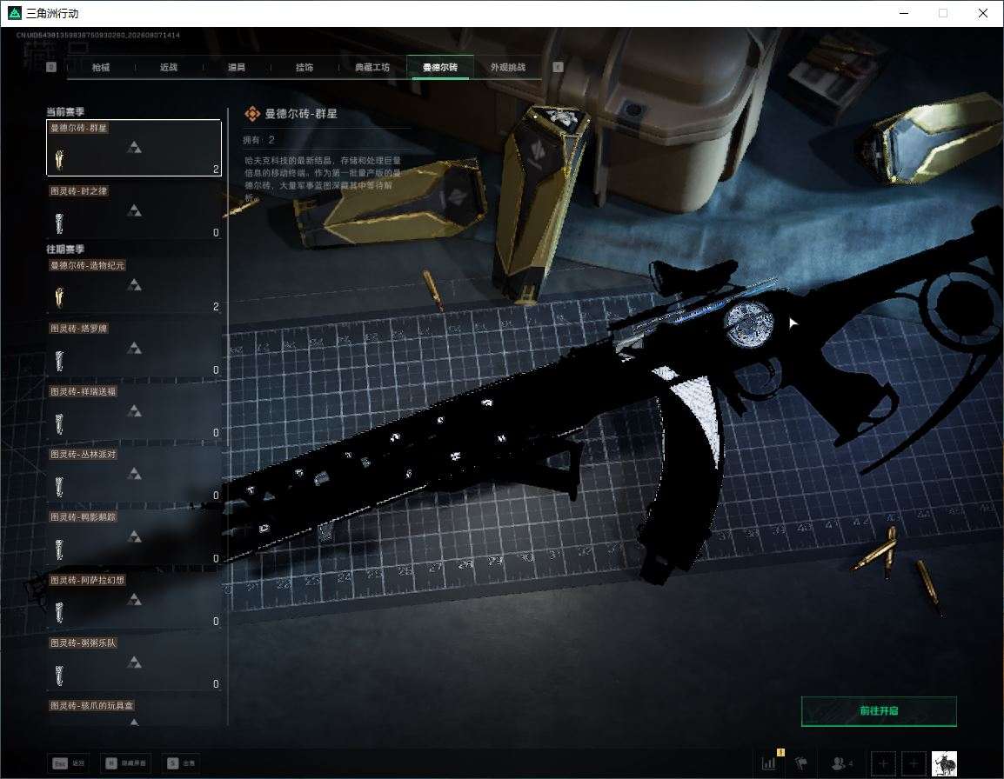Click the gold brick icon under 曼德尔砖-群星
The width and height of the screenshot is (1004, 779).
(x=59, y=159)
